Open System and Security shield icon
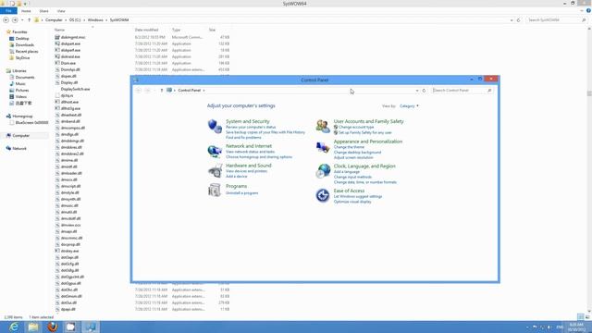Viewport: 592px width, 333px height. click(x=215, y=126)
